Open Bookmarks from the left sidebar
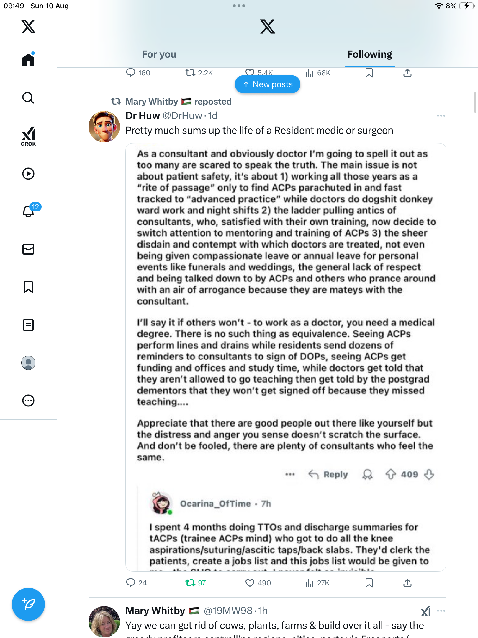Screen dimensions: 478x638 28,287
